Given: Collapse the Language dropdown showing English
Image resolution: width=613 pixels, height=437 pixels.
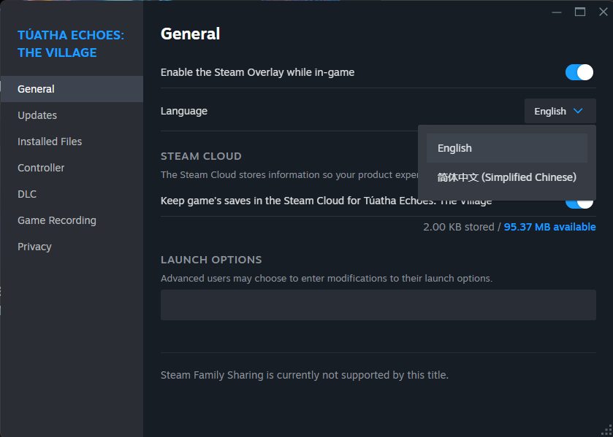Looking at the screenshot, I should pyautogui.click(x=560, y=111).
